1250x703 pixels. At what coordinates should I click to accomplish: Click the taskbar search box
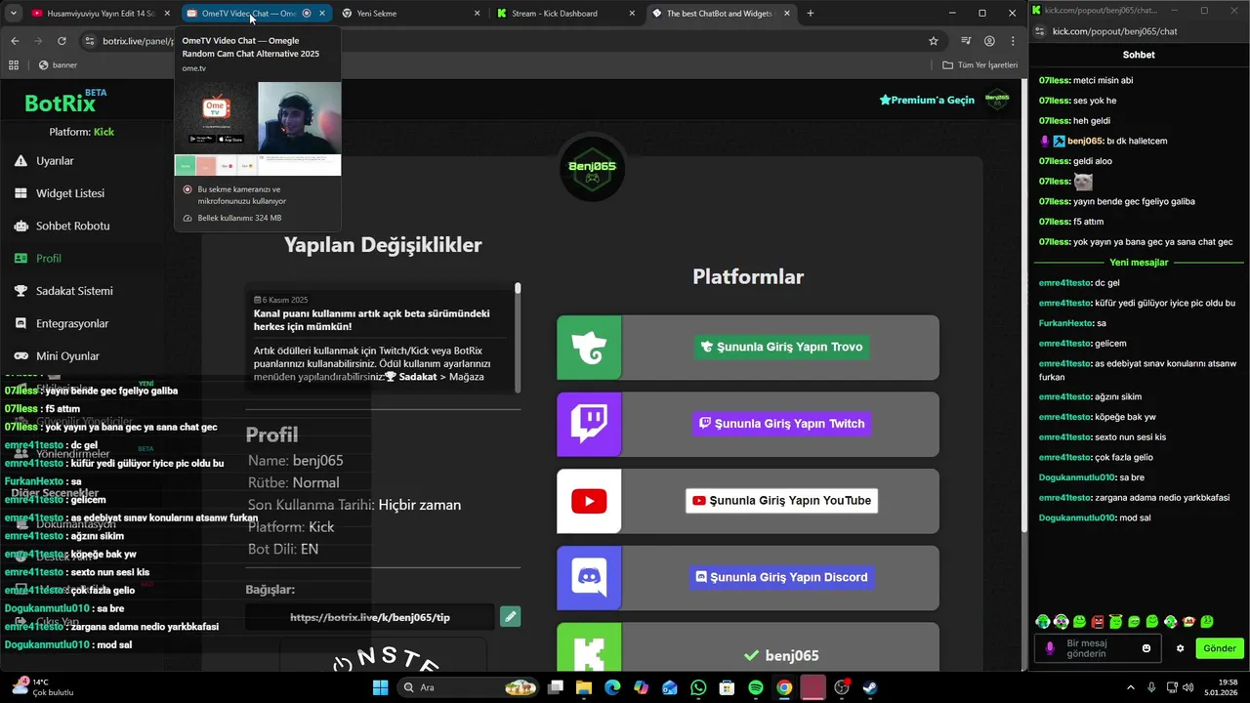tap(467, 687)
